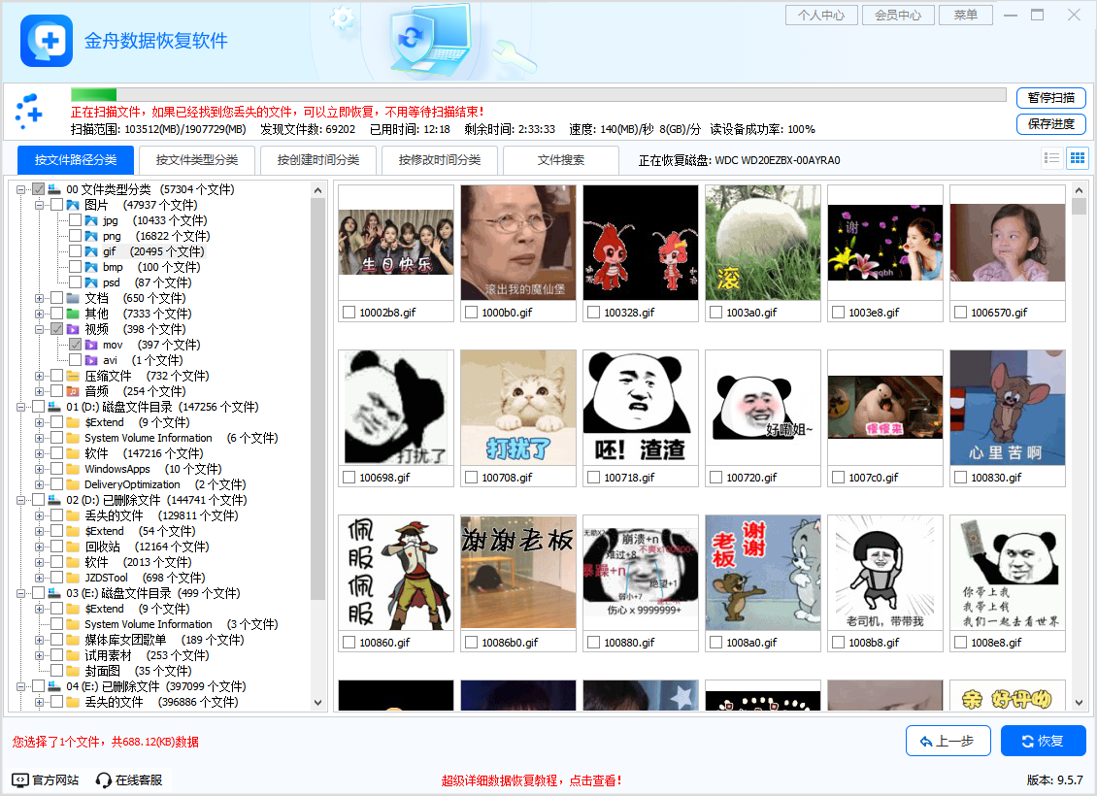Image resolution: width=1097 pixels, height=796 pixels.
Task: Tick the checkbox for 1008e8.gif
Action: (961, 643)
